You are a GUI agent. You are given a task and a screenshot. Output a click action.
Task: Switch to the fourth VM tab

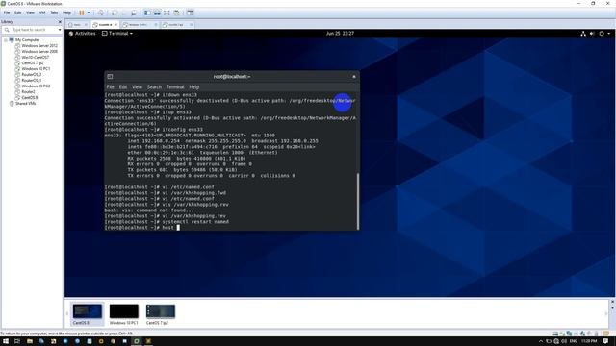[175, 24]
